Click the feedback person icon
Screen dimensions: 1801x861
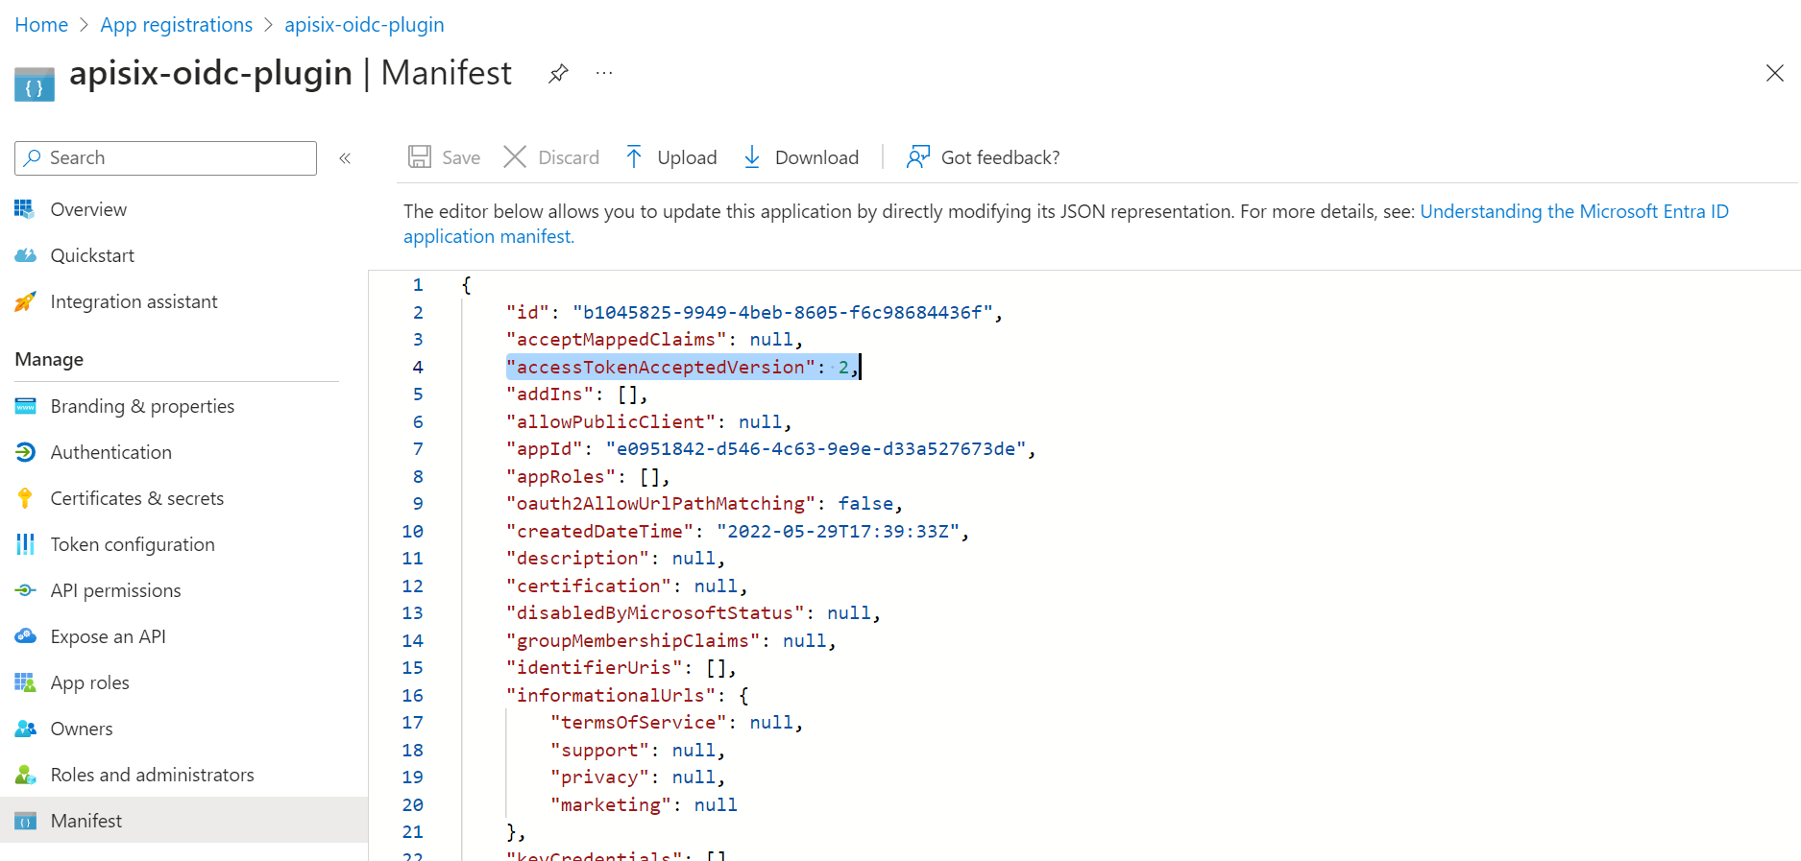point(918,156)
